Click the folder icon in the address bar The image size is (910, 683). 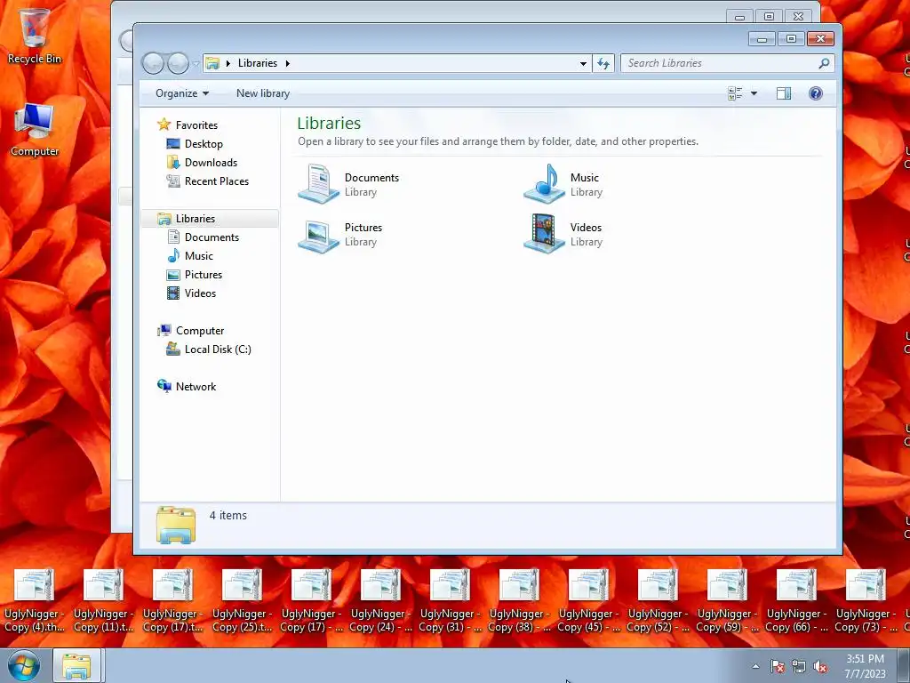pyautogui.click(x=212, y=63)
